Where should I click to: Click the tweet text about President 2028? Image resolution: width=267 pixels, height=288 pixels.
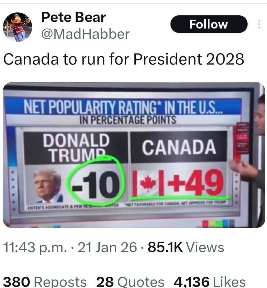pos(124,59)
